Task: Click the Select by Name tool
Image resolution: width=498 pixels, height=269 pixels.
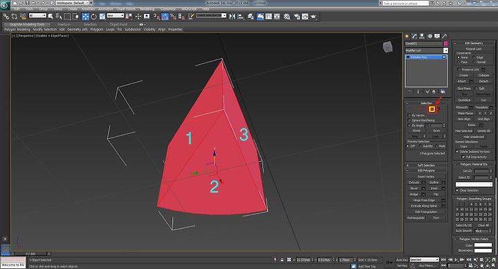Action: coord(59,17)
